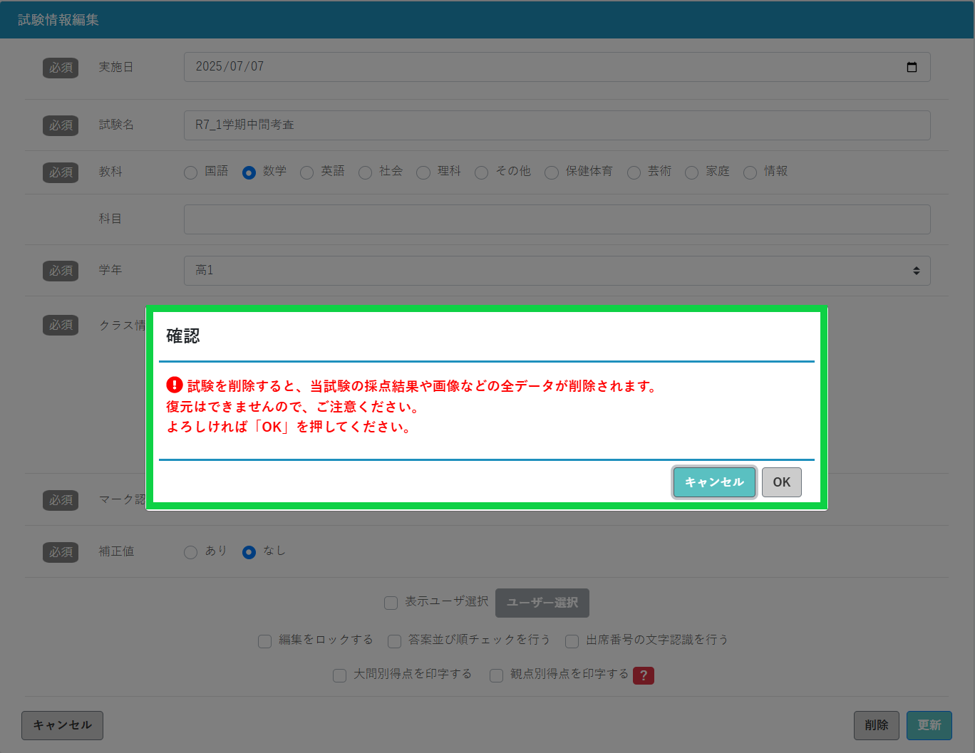Select the 社会 subject radio button

click(x=365, y=172)
